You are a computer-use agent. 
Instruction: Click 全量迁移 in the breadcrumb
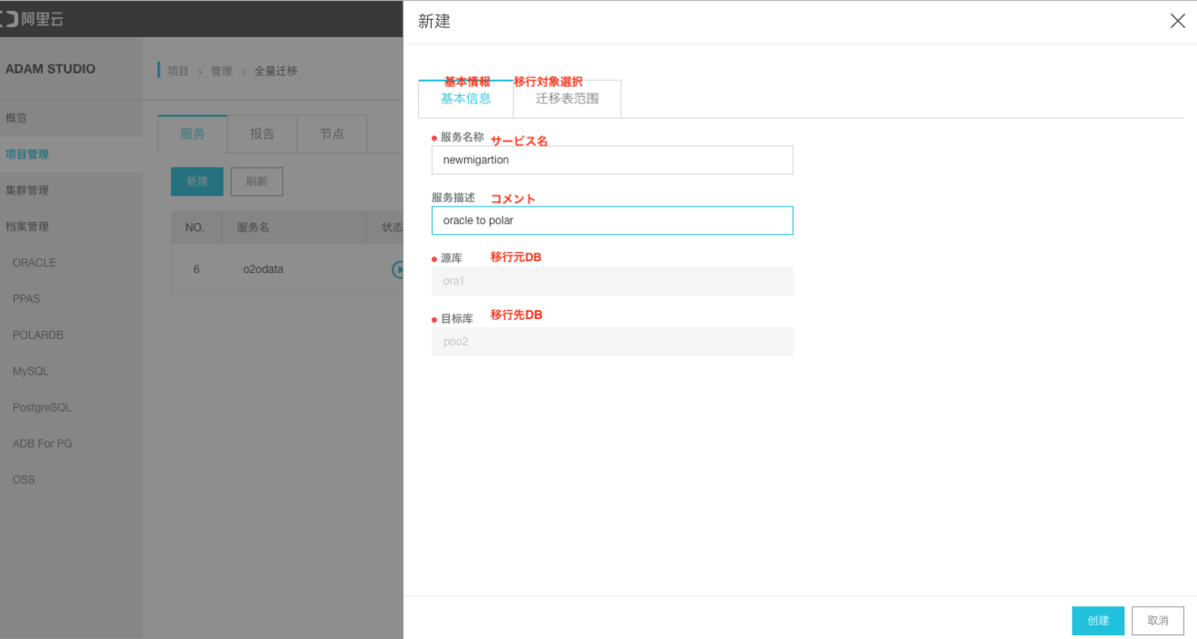tap(275, 71)
